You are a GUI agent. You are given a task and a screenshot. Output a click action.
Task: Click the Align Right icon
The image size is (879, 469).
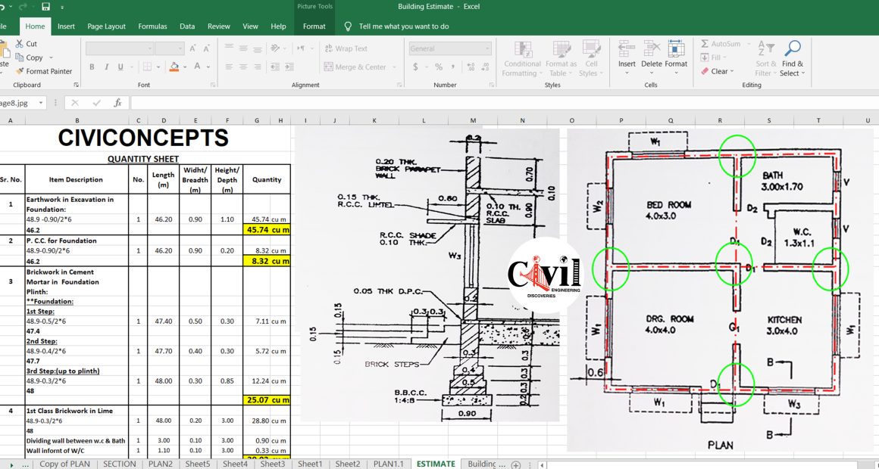coord(258,67)
